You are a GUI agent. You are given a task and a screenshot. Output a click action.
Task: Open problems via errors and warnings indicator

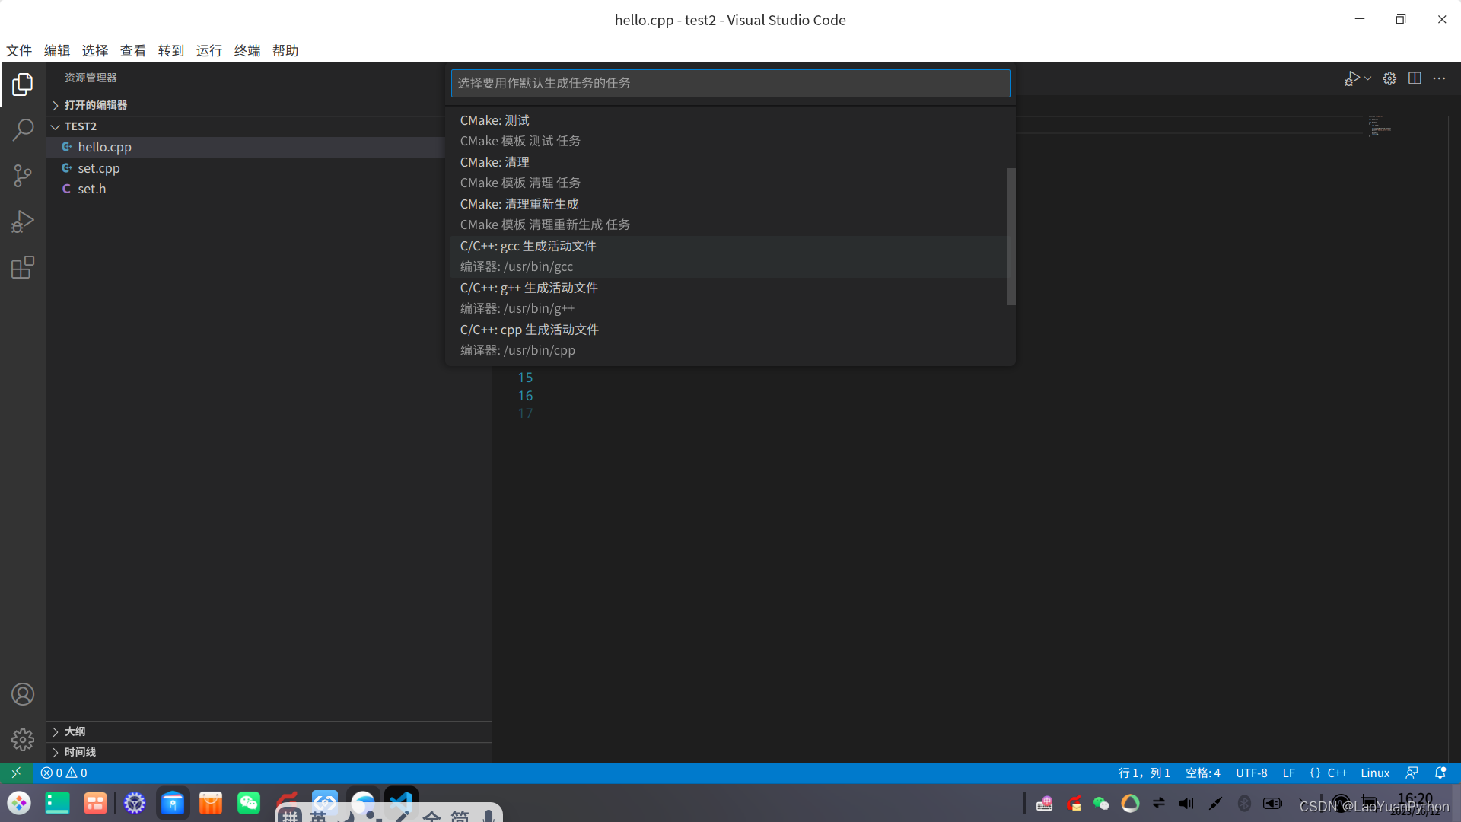coord(64,773)
